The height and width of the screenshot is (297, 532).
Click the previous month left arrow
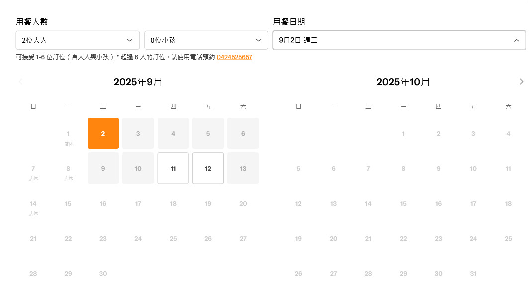(x=21, y=82)
